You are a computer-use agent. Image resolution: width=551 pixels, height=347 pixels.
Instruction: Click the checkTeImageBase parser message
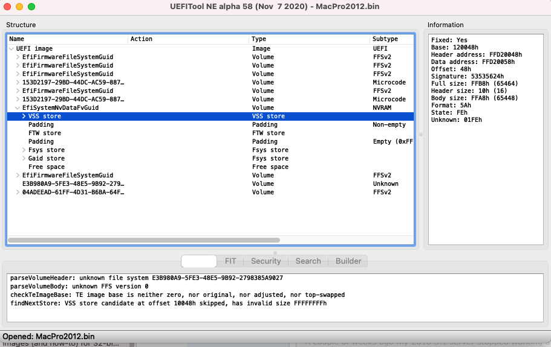(x=177, y=294)
